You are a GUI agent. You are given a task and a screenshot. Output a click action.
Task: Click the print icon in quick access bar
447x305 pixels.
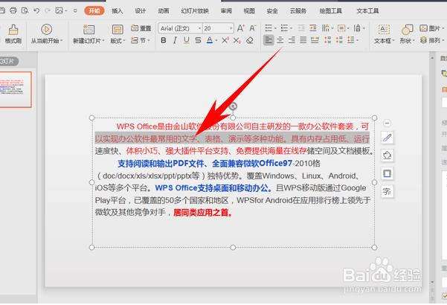(13, 11)
